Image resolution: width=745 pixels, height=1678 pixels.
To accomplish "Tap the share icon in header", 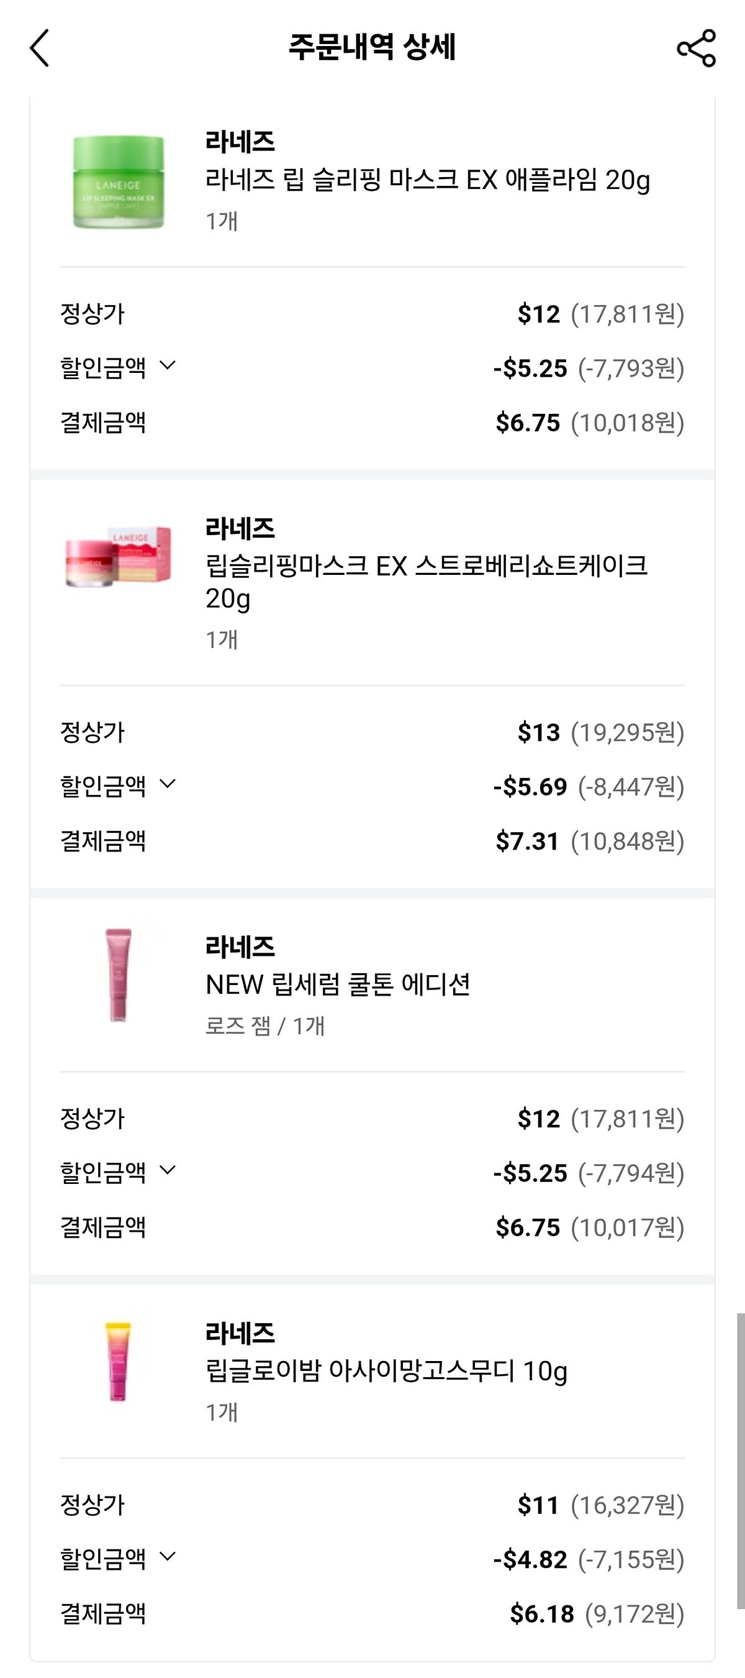I will click(x=696, y=48).
